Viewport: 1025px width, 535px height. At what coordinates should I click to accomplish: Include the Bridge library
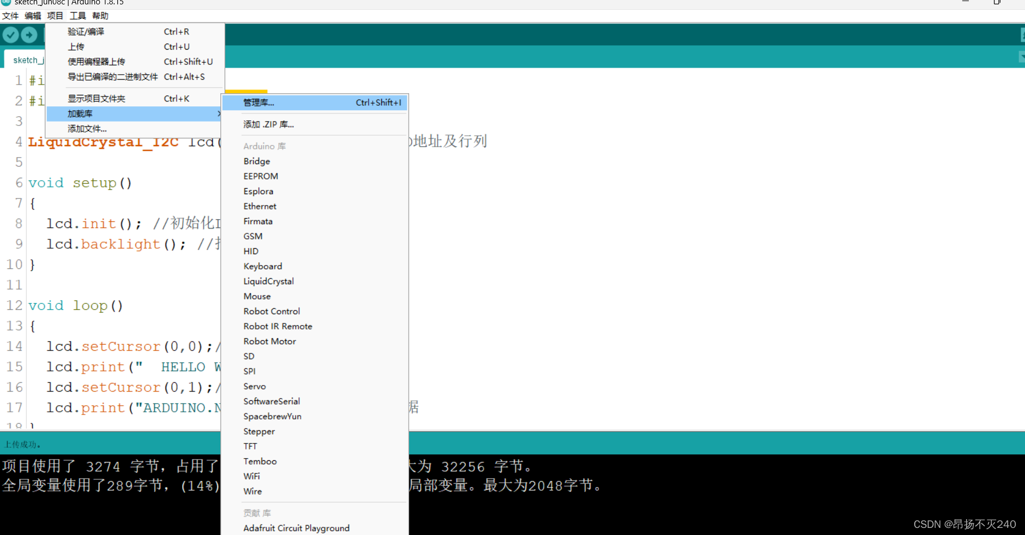315,161
